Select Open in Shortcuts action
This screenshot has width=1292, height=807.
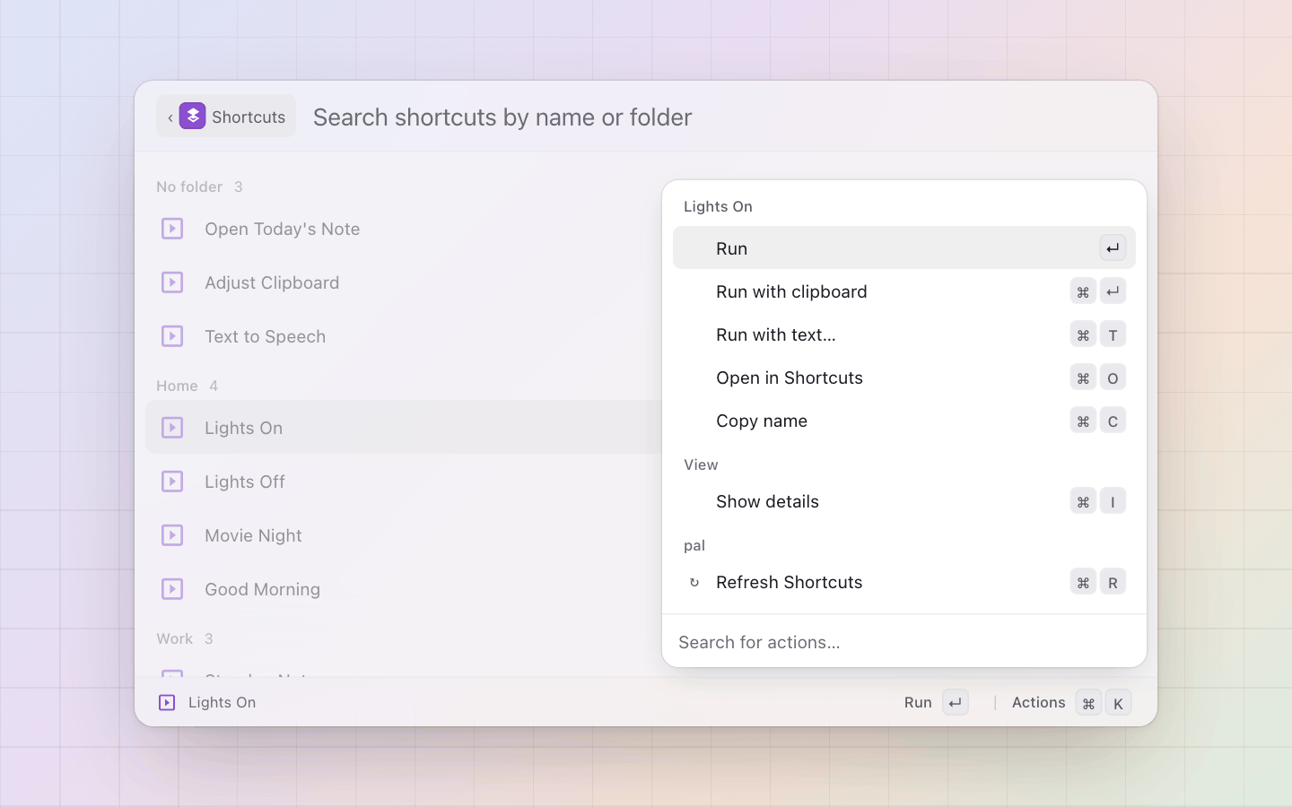coord(904,377)
